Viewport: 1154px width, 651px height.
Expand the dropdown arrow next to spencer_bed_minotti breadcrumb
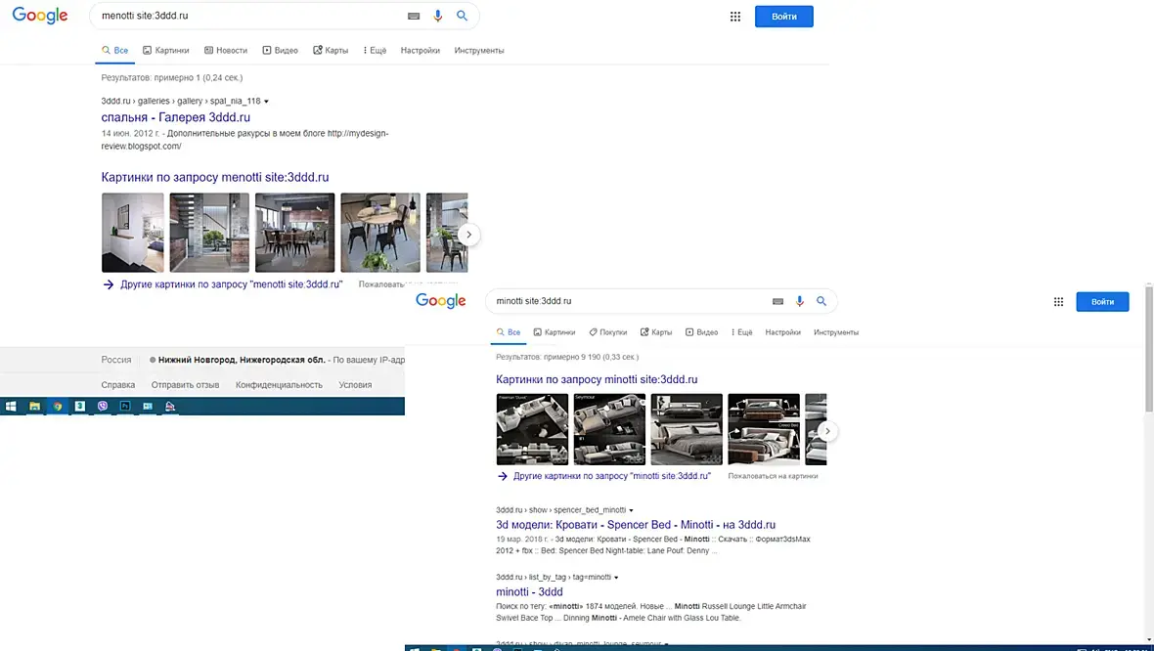coord(632,510)
